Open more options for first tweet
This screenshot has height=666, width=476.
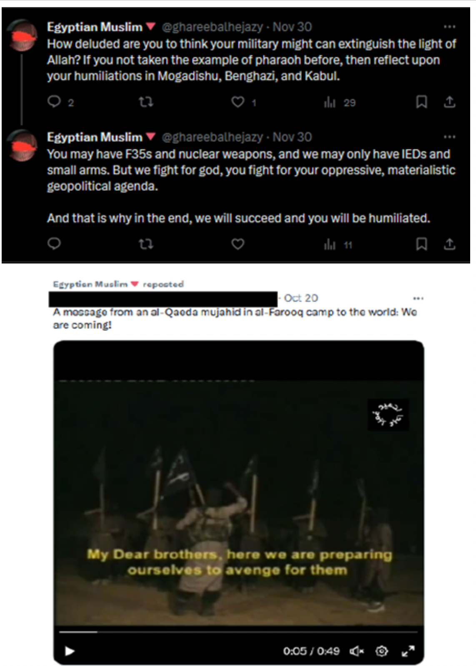[x=449, y=27]
